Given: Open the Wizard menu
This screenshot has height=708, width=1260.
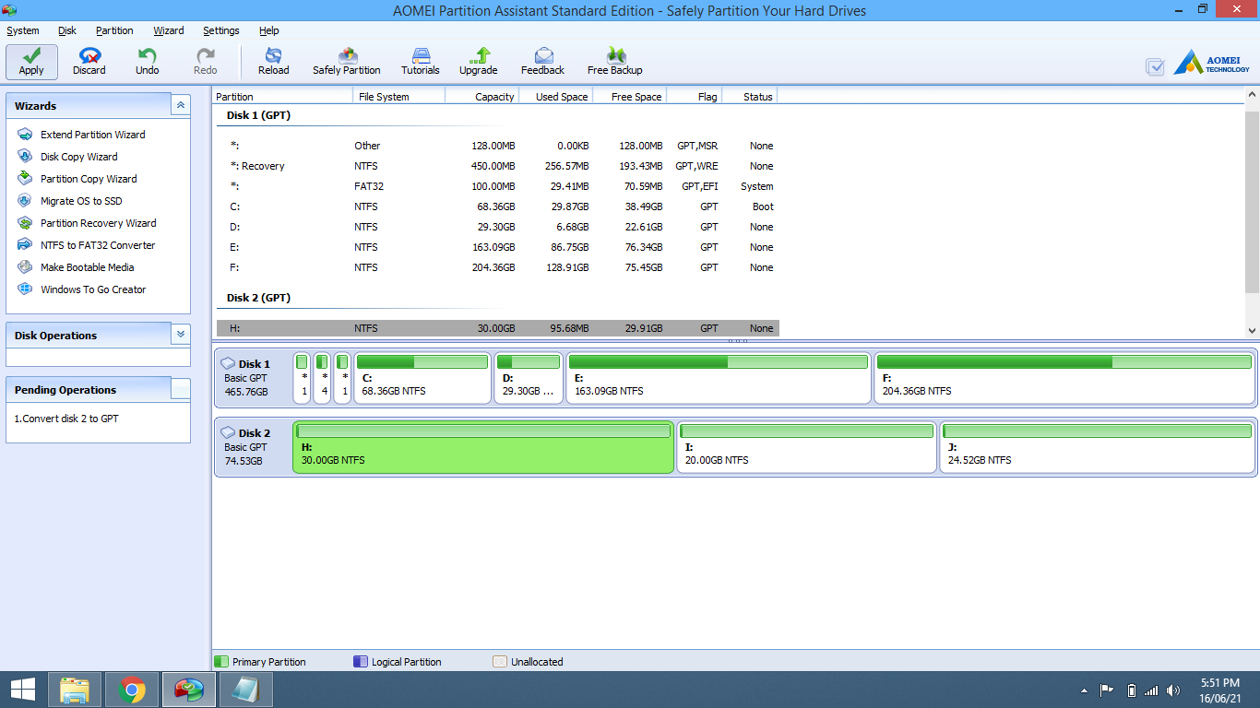Looking at the screenshot, I should pyautogui.click(x=169, y=30).
